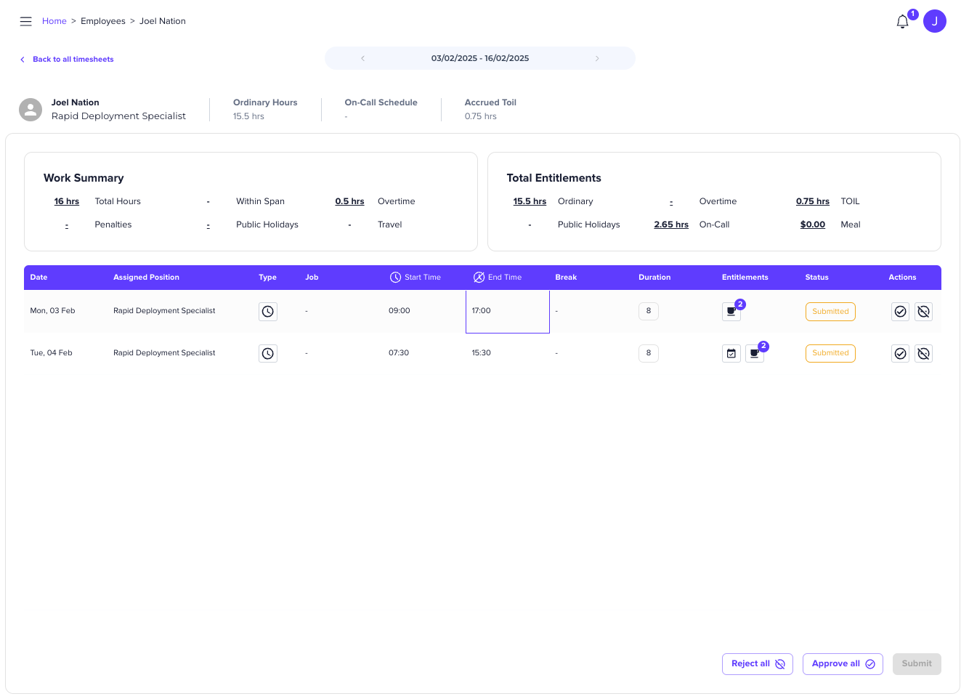Reject the Mon, 03 Feb timesheet entry

click(x=923, y=312)
